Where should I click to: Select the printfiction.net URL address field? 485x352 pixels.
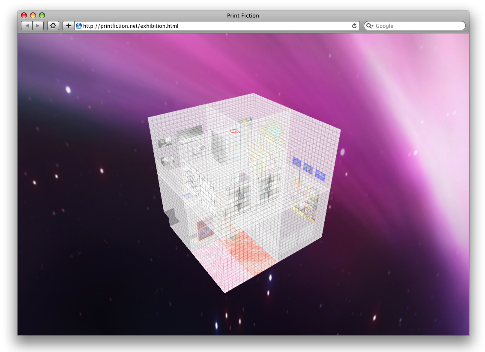pyautogui.click(x=214, y=26)
